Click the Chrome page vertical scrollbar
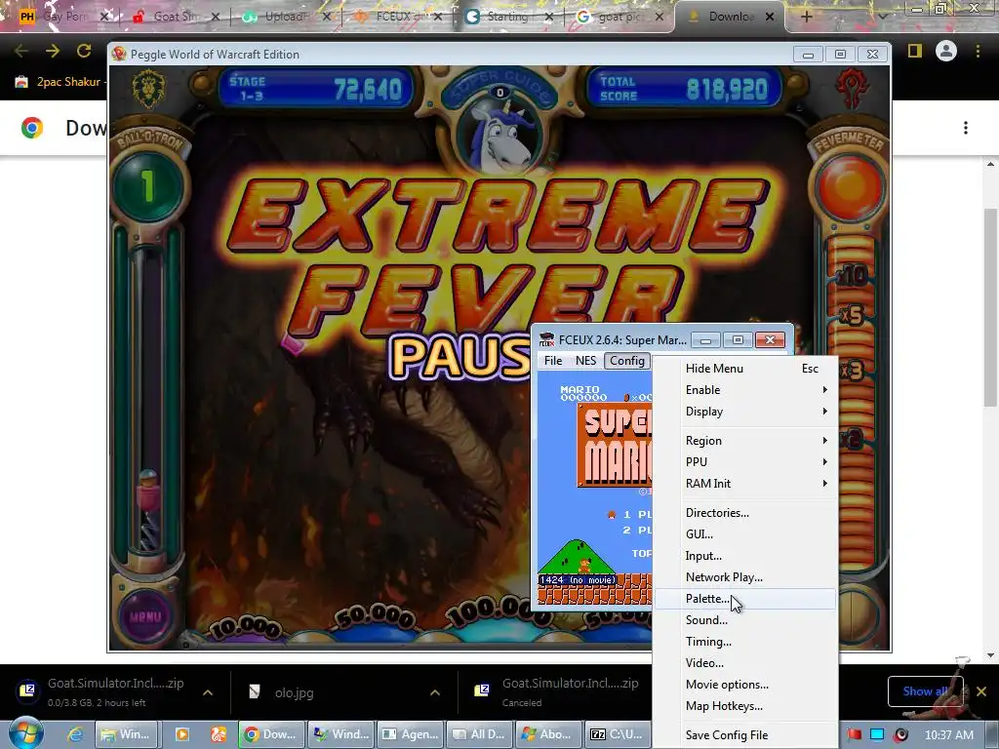 click(990, 307)
